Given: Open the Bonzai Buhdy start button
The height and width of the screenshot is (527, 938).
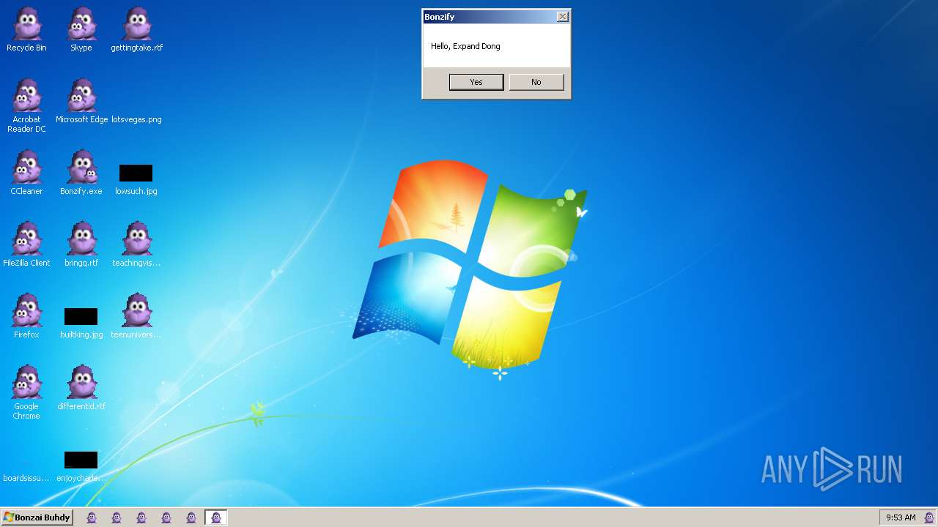Looking at the screenshot, I should [37, 517].
